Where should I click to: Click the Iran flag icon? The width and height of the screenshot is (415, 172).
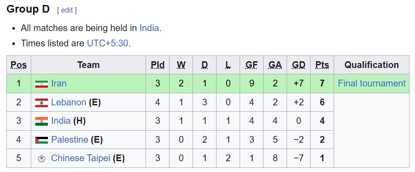click(x=42, y=84)
